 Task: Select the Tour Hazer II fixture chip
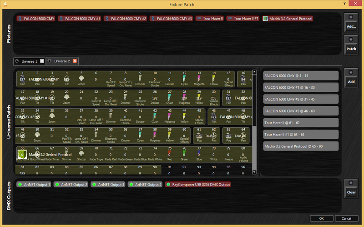coord(210,18)
